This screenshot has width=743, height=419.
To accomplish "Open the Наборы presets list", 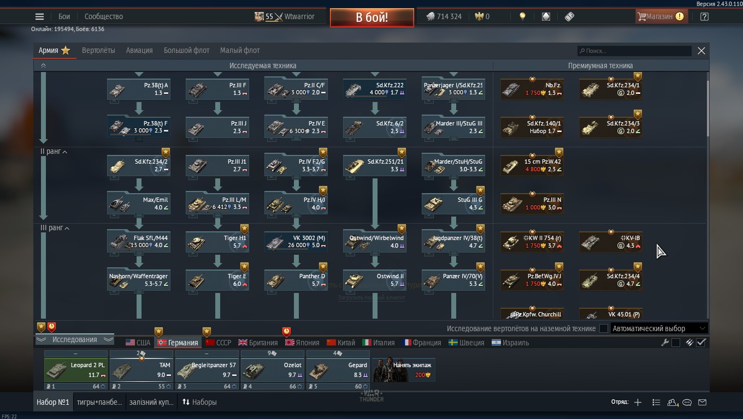I will (199, 402).
